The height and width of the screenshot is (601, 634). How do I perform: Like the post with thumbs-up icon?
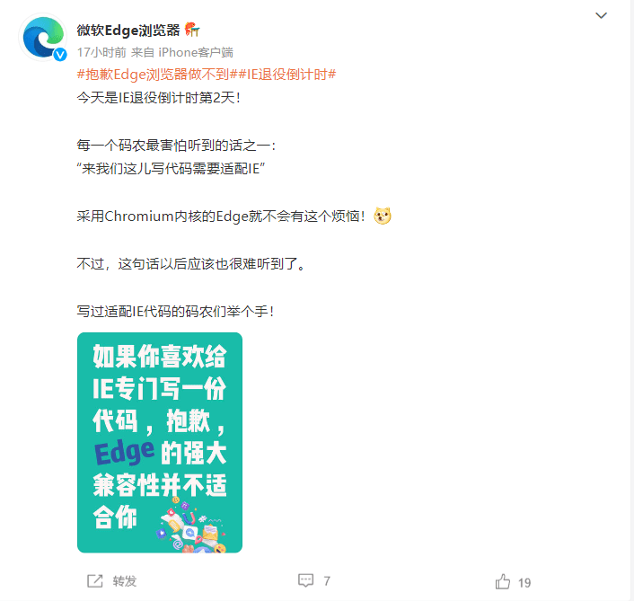pos(503,581)
